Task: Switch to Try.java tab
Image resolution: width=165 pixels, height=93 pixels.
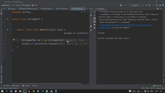Action: pos(12,9)
